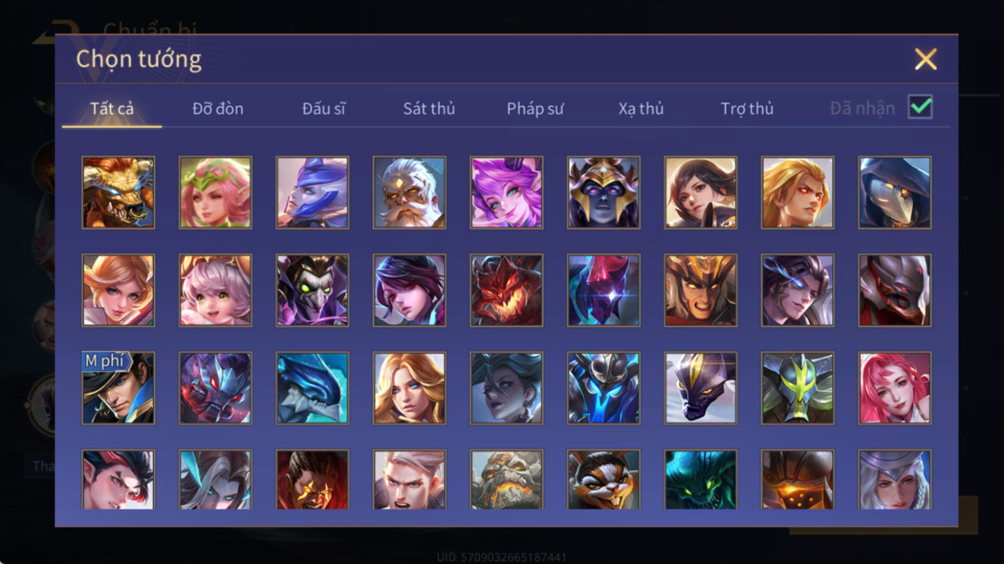Select the golden bull hero portrait
The image size is (1004, 564).
(x=118, y=192)
